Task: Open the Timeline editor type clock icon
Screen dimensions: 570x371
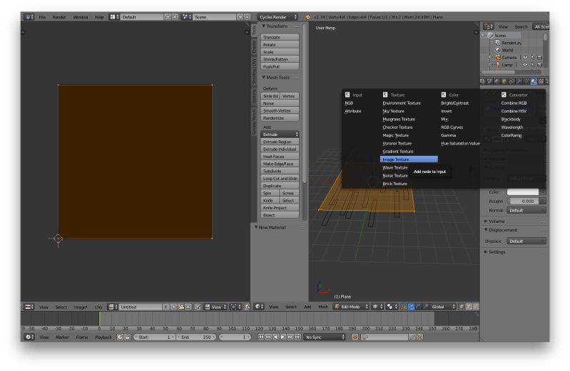Action: [29, 338]
